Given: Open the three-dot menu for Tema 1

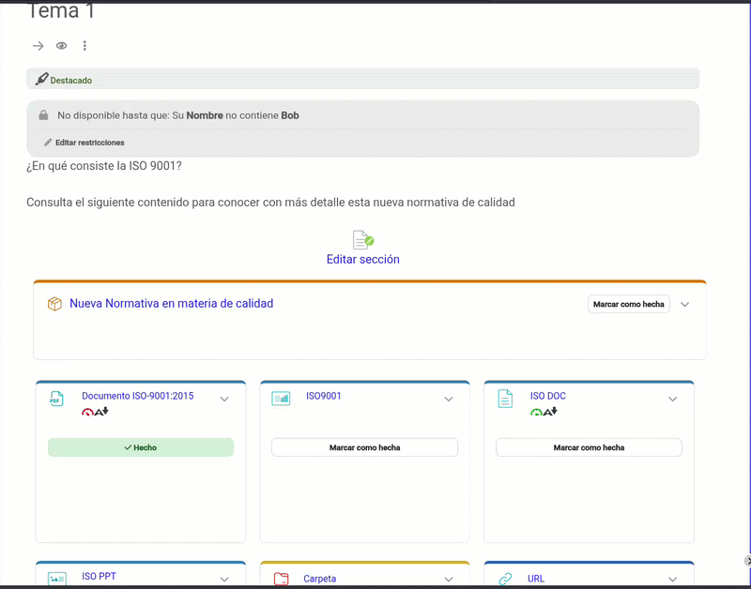Looking at the screenshot, I should tap(84, 45).
